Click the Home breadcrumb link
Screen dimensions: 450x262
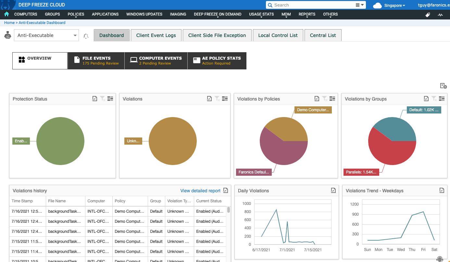[x=9, y=23]
